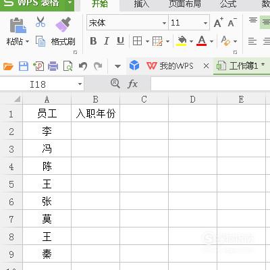Apply yellow fill color bucket
The height and width of the screenshot is (270, 270).
[182, 41]
